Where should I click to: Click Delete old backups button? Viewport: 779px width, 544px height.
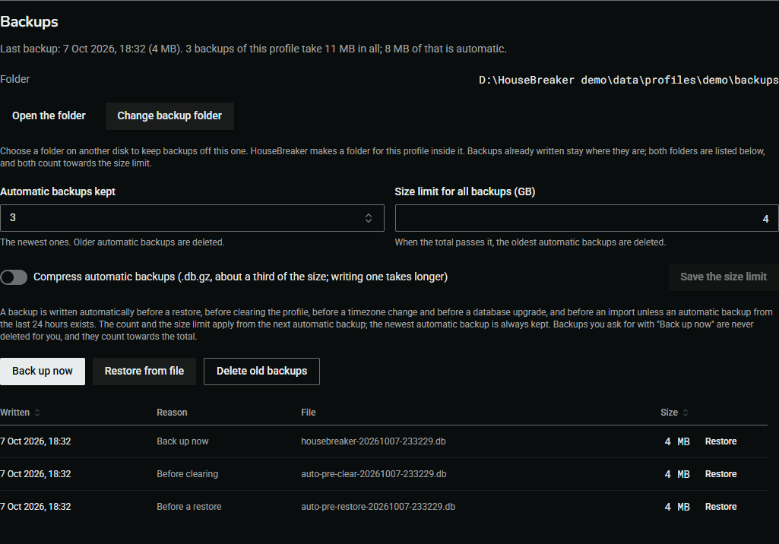(x=261, y=371)
